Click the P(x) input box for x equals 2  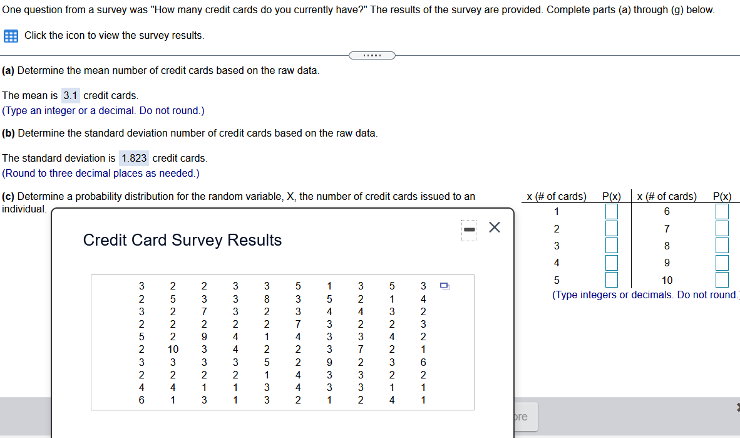611,228
